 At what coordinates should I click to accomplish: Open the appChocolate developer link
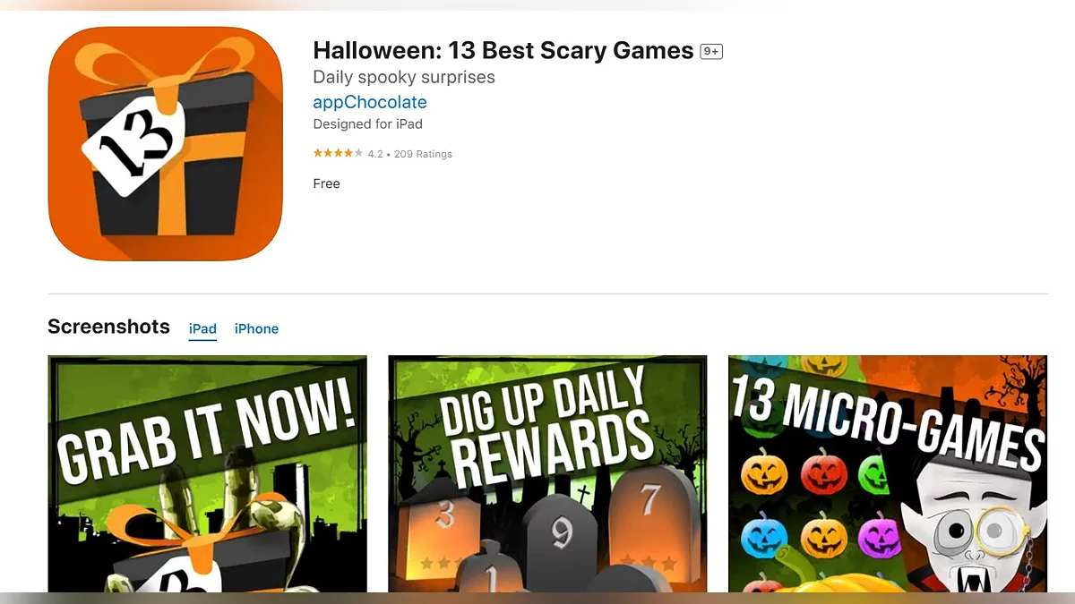(370, 102)
